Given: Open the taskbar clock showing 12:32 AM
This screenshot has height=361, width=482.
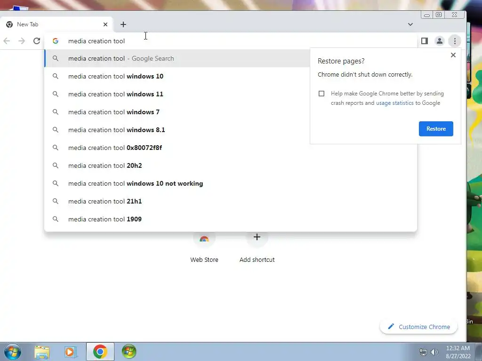Looking at the screenshot, I should pyautogui.click(x=458, y=352).
